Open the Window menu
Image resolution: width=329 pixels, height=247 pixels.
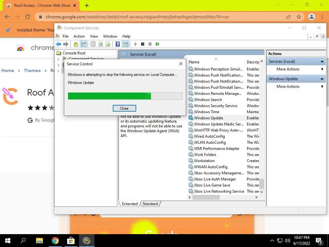(110, 36)
